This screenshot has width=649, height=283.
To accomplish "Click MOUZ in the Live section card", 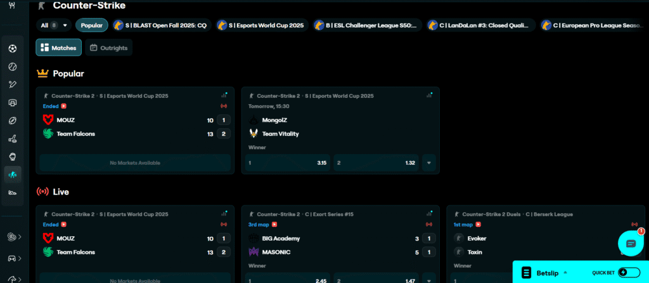I will click(x=66, y=238).
